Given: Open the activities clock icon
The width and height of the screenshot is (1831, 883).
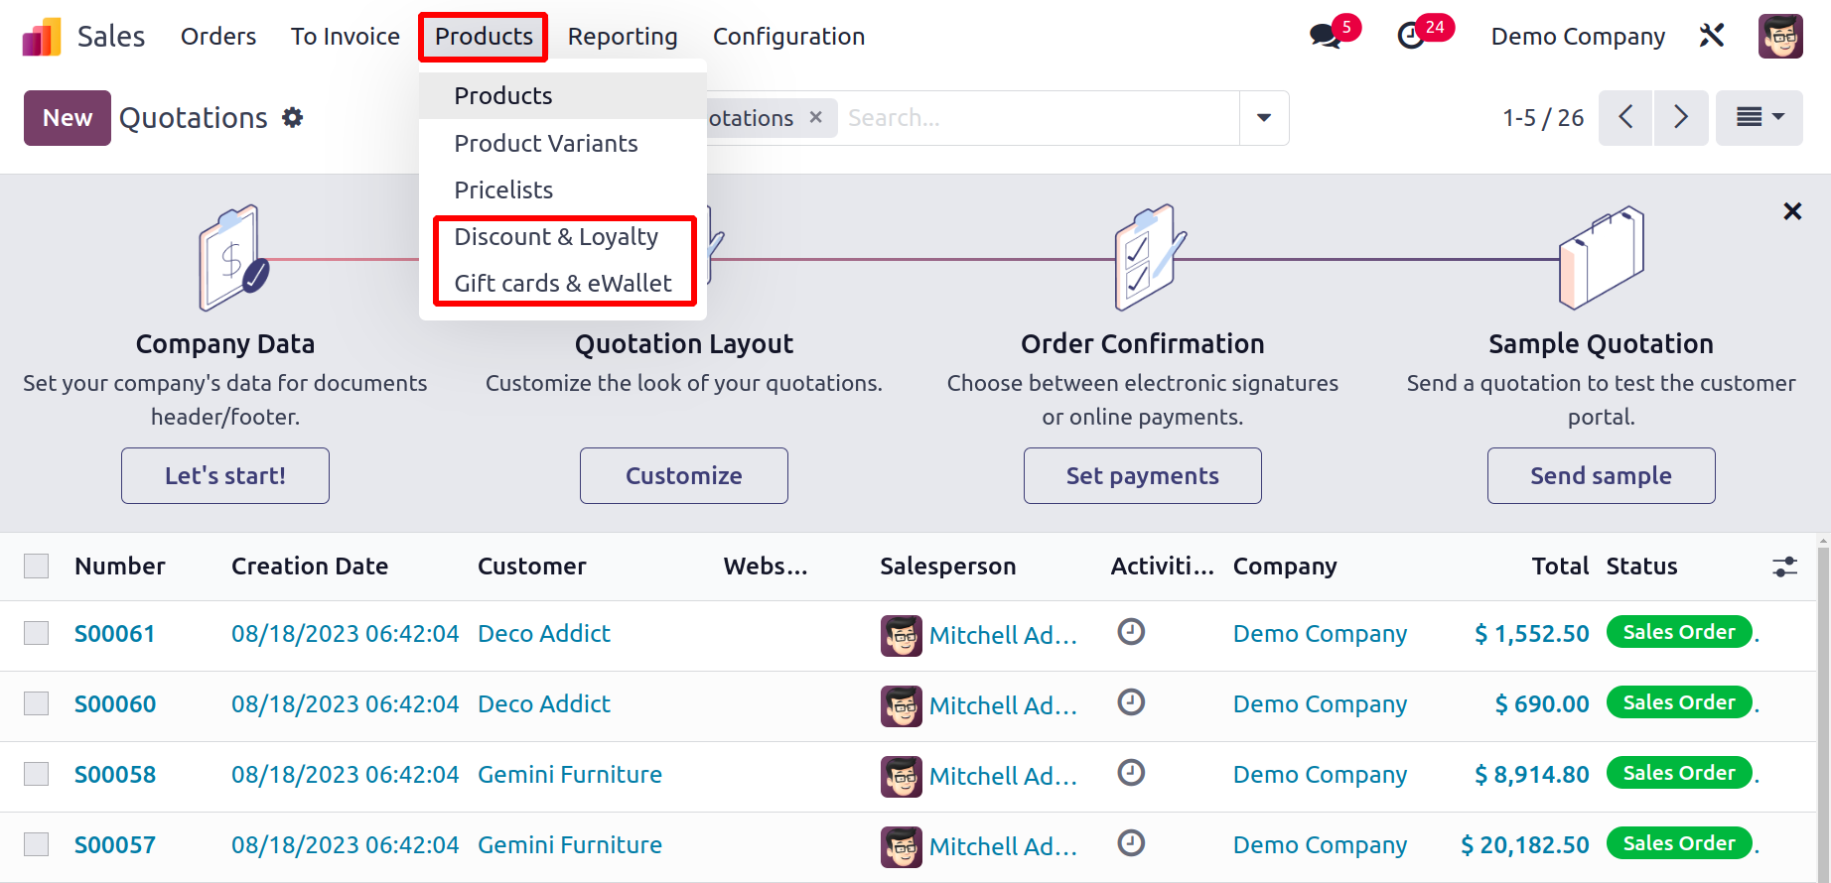Looking at the screenshot, I should tap(1411, 37).
